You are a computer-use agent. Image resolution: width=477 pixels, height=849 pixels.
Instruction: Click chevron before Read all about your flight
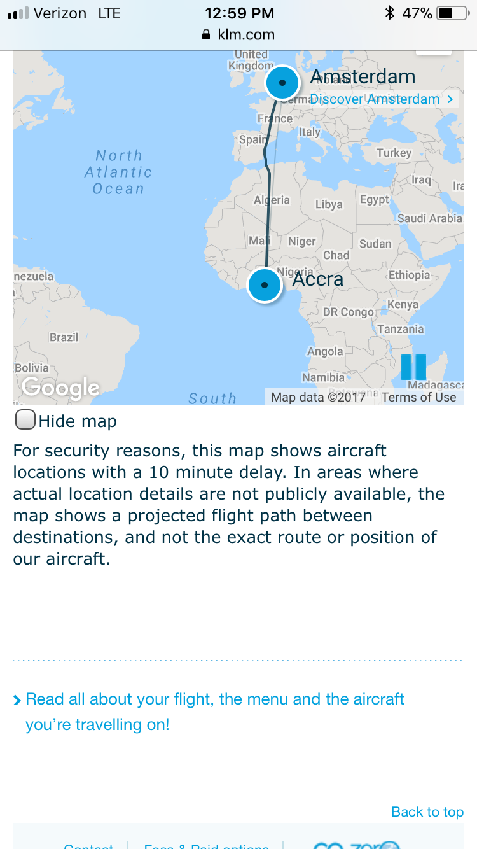pos(17,700)
